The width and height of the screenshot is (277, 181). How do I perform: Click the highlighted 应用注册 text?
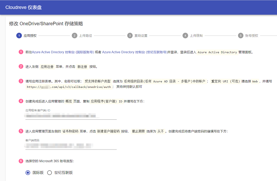click(x=47, y=67)
